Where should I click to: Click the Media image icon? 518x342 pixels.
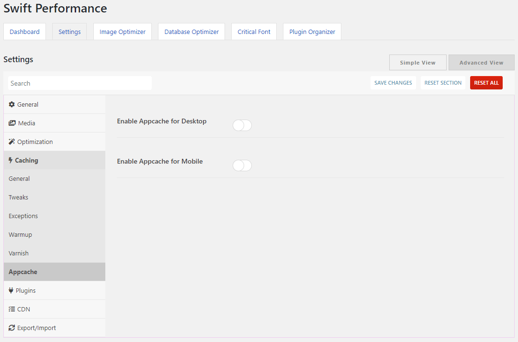point(12,123)
